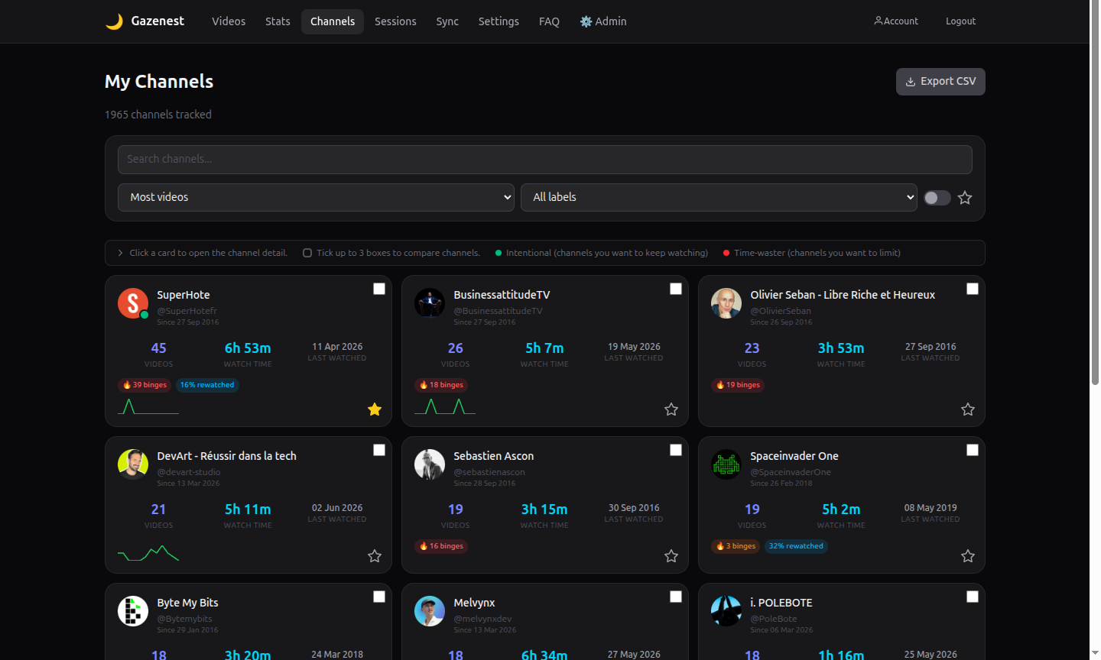Screen dimensions: 1101x660
Task: Go to Sessions tab
Action: (395, 21)
